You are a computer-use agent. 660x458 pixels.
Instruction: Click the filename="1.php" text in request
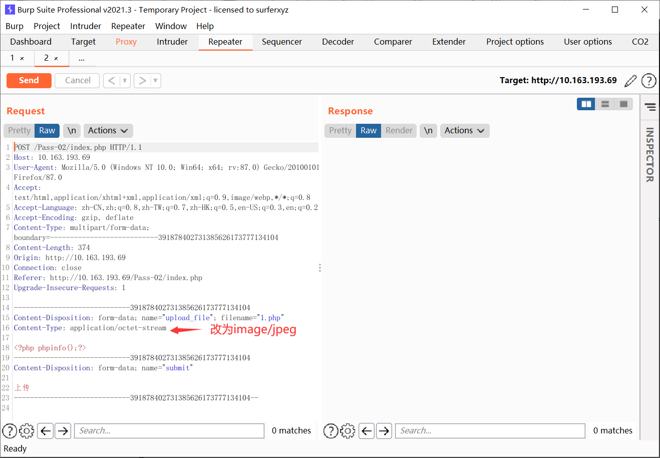point(252,318)
